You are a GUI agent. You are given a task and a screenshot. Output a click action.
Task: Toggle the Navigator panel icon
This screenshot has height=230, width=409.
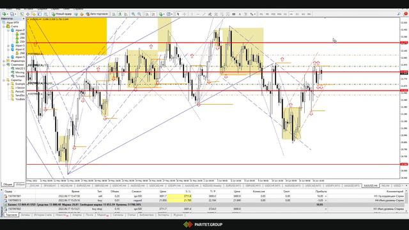tap(33, 14)
